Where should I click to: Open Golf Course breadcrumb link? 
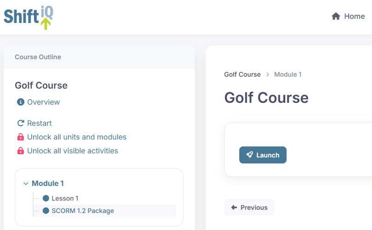click(242, 74)
